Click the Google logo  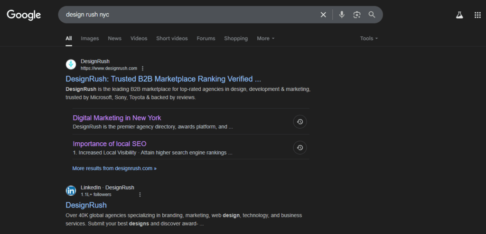[24, 15]
